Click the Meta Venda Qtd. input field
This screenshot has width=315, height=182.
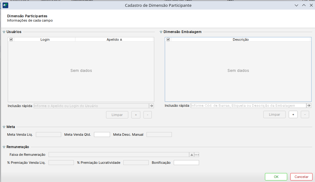point(102,134)
